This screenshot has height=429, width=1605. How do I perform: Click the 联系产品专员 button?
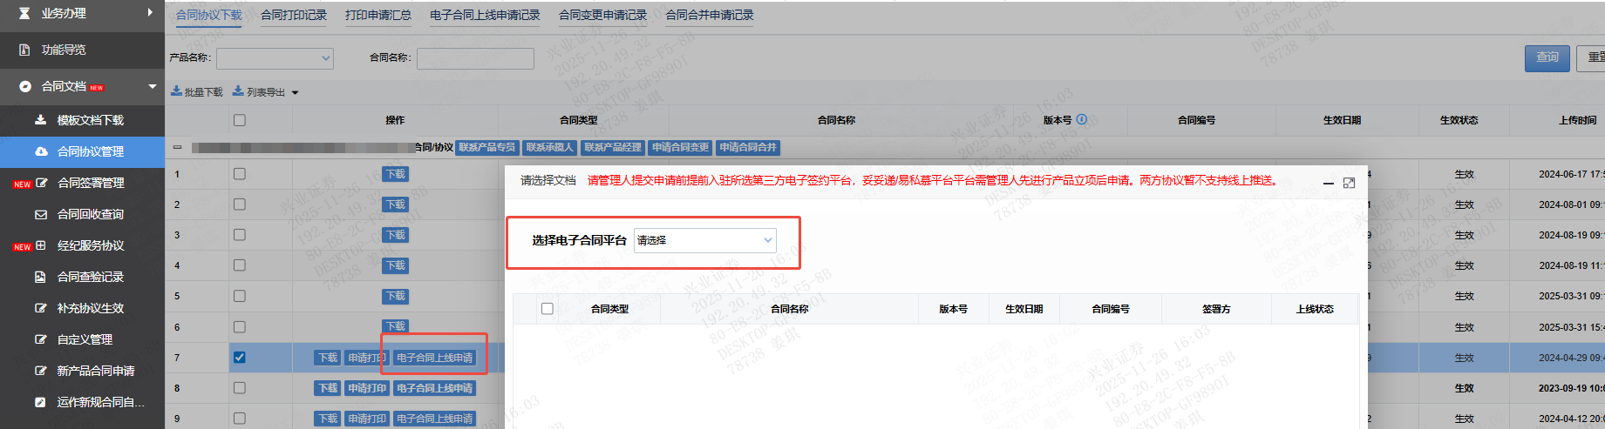[x=487, y=147]
